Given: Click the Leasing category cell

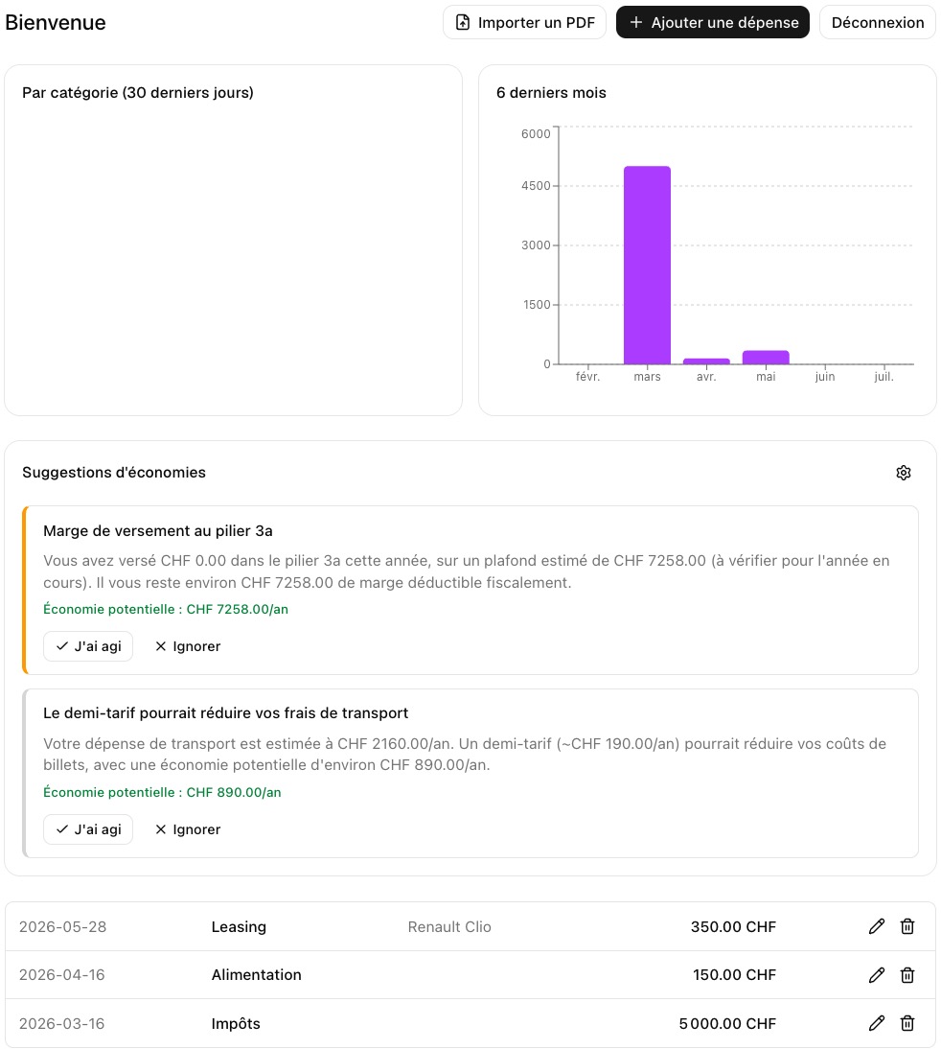Looking at the screenshot, I should click(239, 926).
